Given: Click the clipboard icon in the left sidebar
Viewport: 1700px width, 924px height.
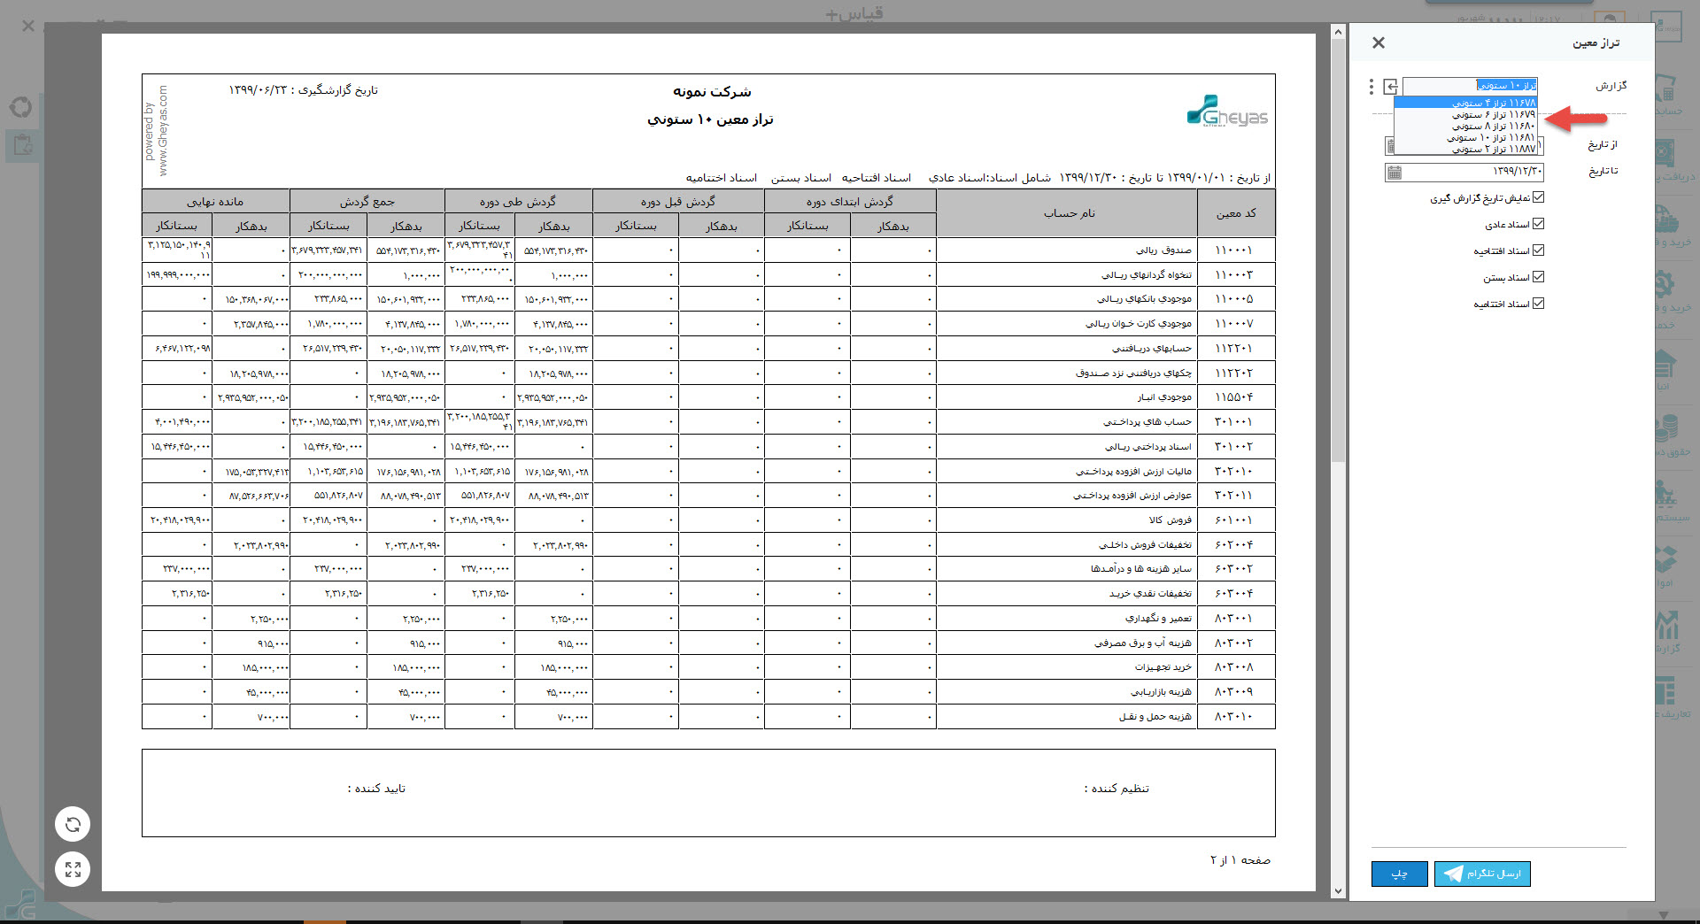Looking at the screenshot, I should [x=23, y=145].
